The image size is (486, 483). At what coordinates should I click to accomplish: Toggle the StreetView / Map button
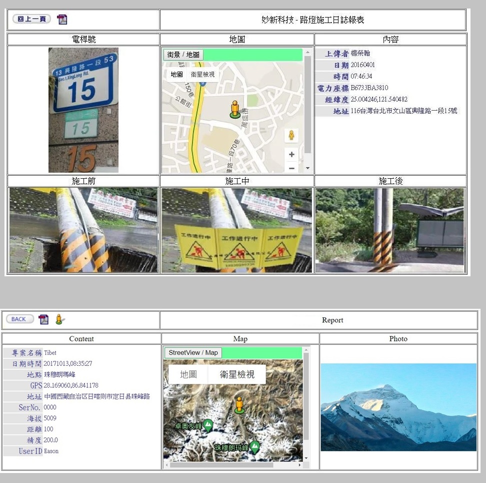[x=193, y=353]
